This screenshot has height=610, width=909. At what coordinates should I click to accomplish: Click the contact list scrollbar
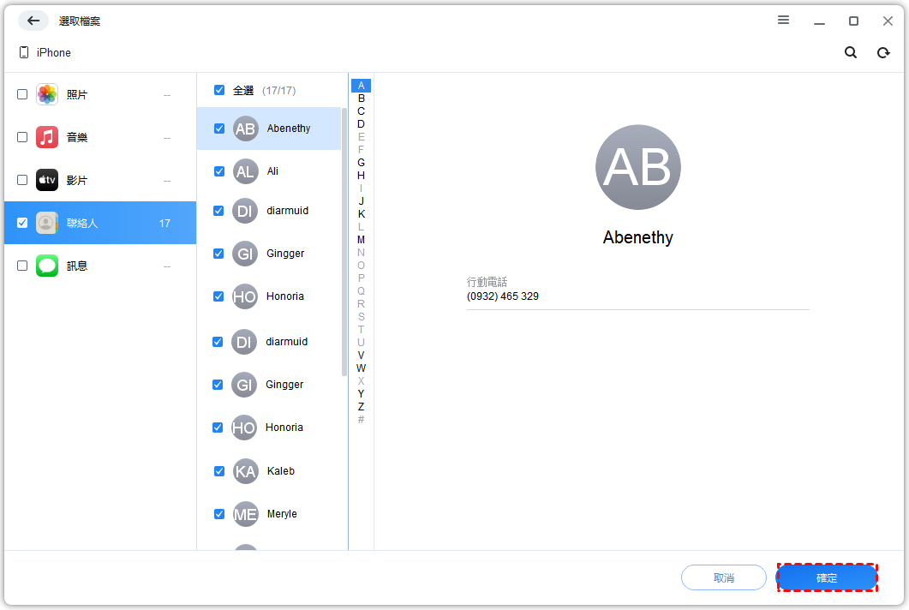pos(344,240)
